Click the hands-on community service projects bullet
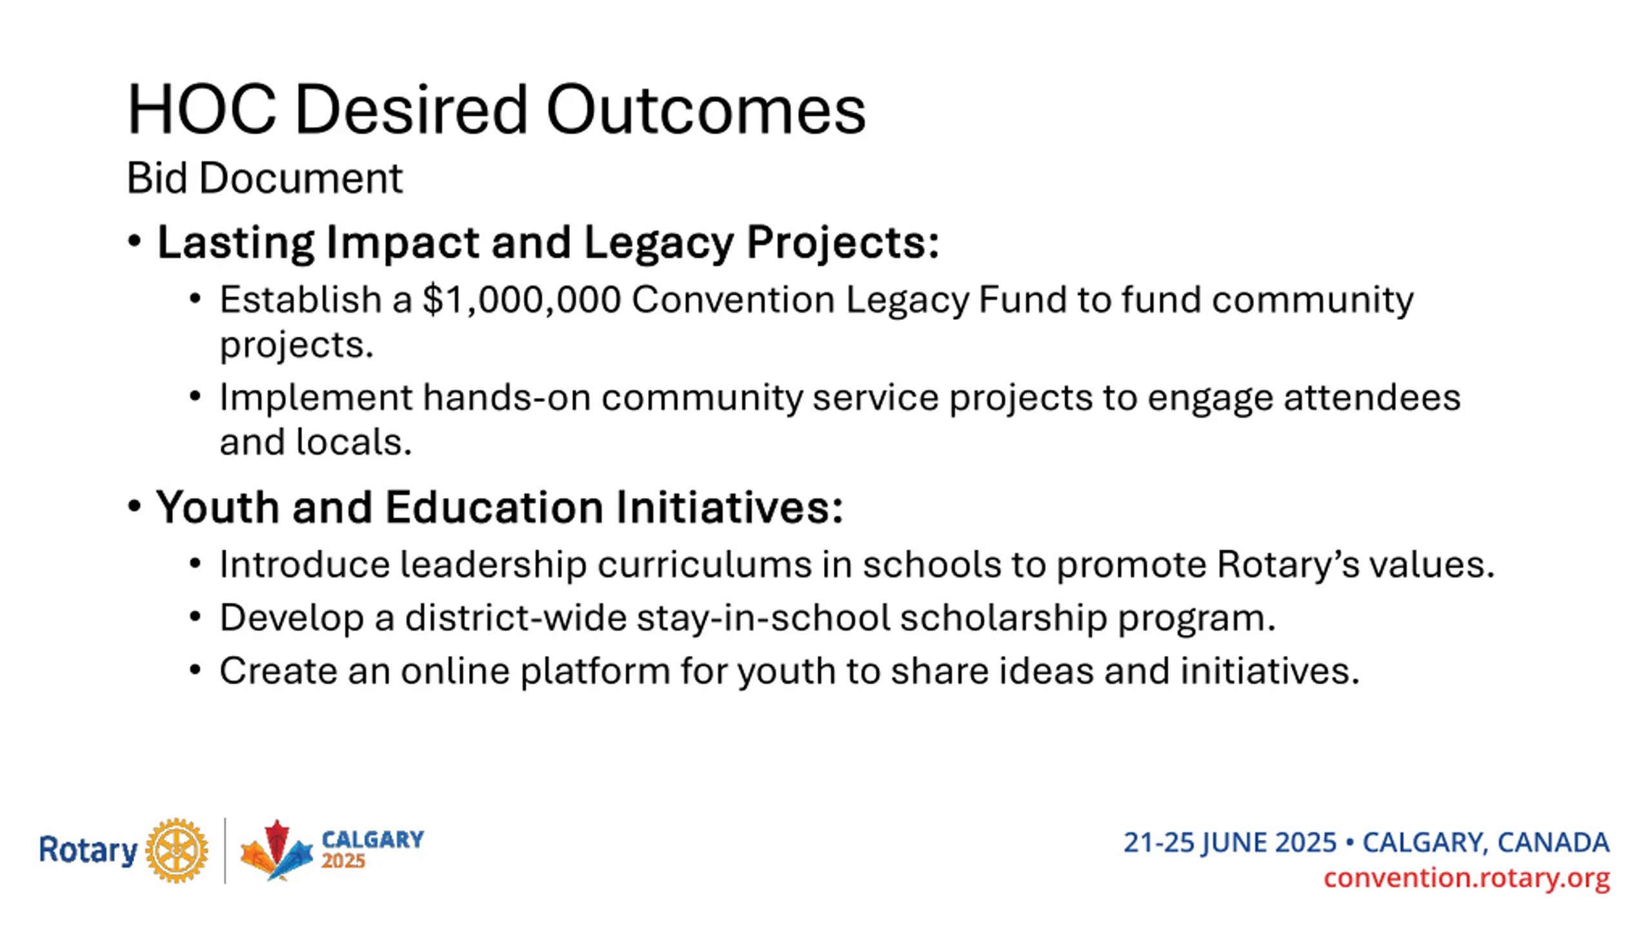 coord(839,397)
